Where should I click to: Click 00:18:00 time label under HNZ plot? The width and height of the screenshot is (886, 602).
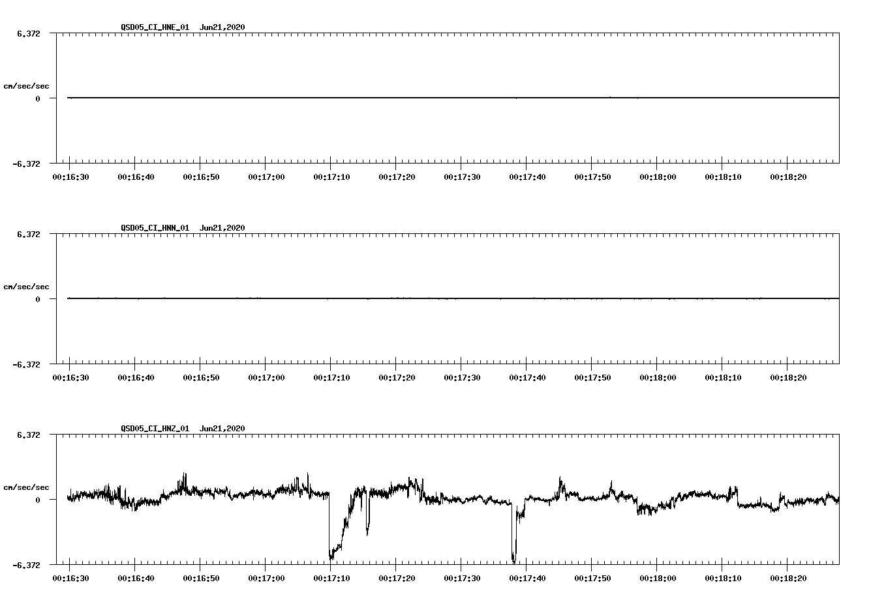click(x=658, y=579)
